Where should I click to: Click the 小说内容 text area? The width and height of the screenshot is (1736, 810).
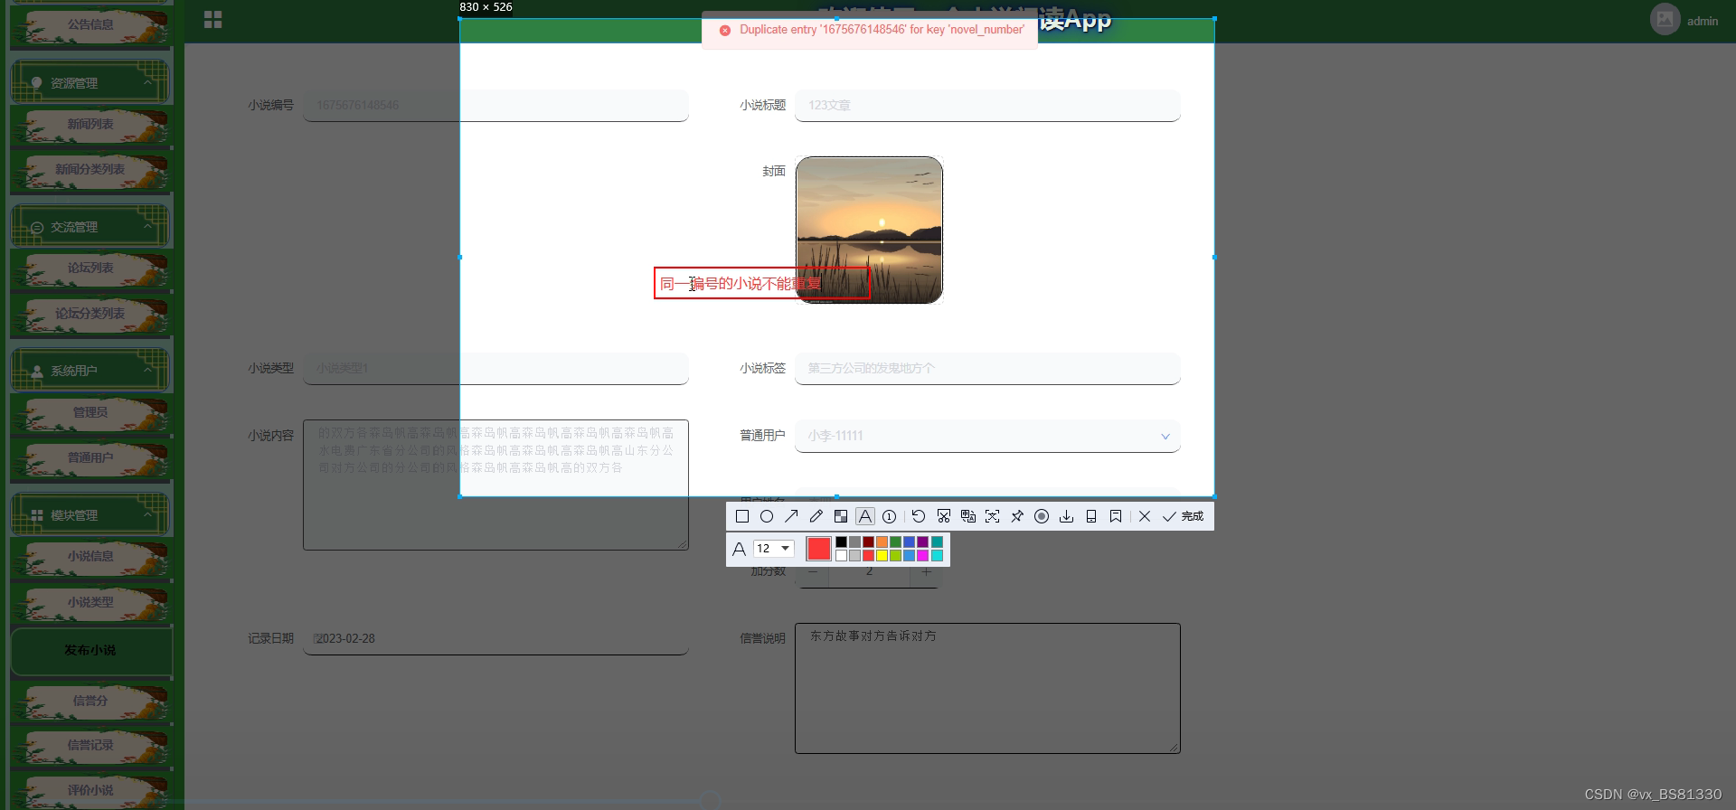click(495, 485)
